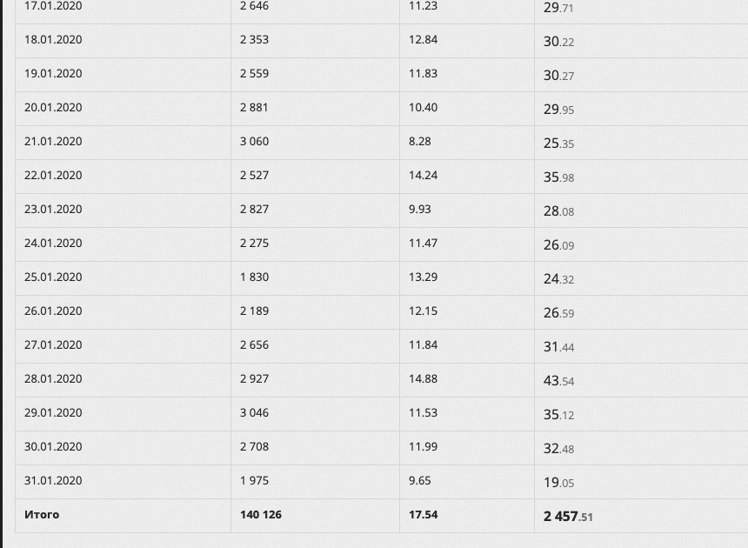This screenshot has width=748, height=548.
Task: Click the amount 35.98
Action: [x=558, y=177]
